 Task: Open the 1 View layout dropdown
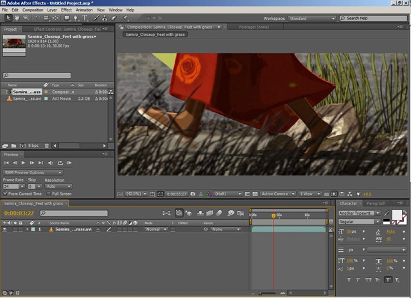click(310, 194)
